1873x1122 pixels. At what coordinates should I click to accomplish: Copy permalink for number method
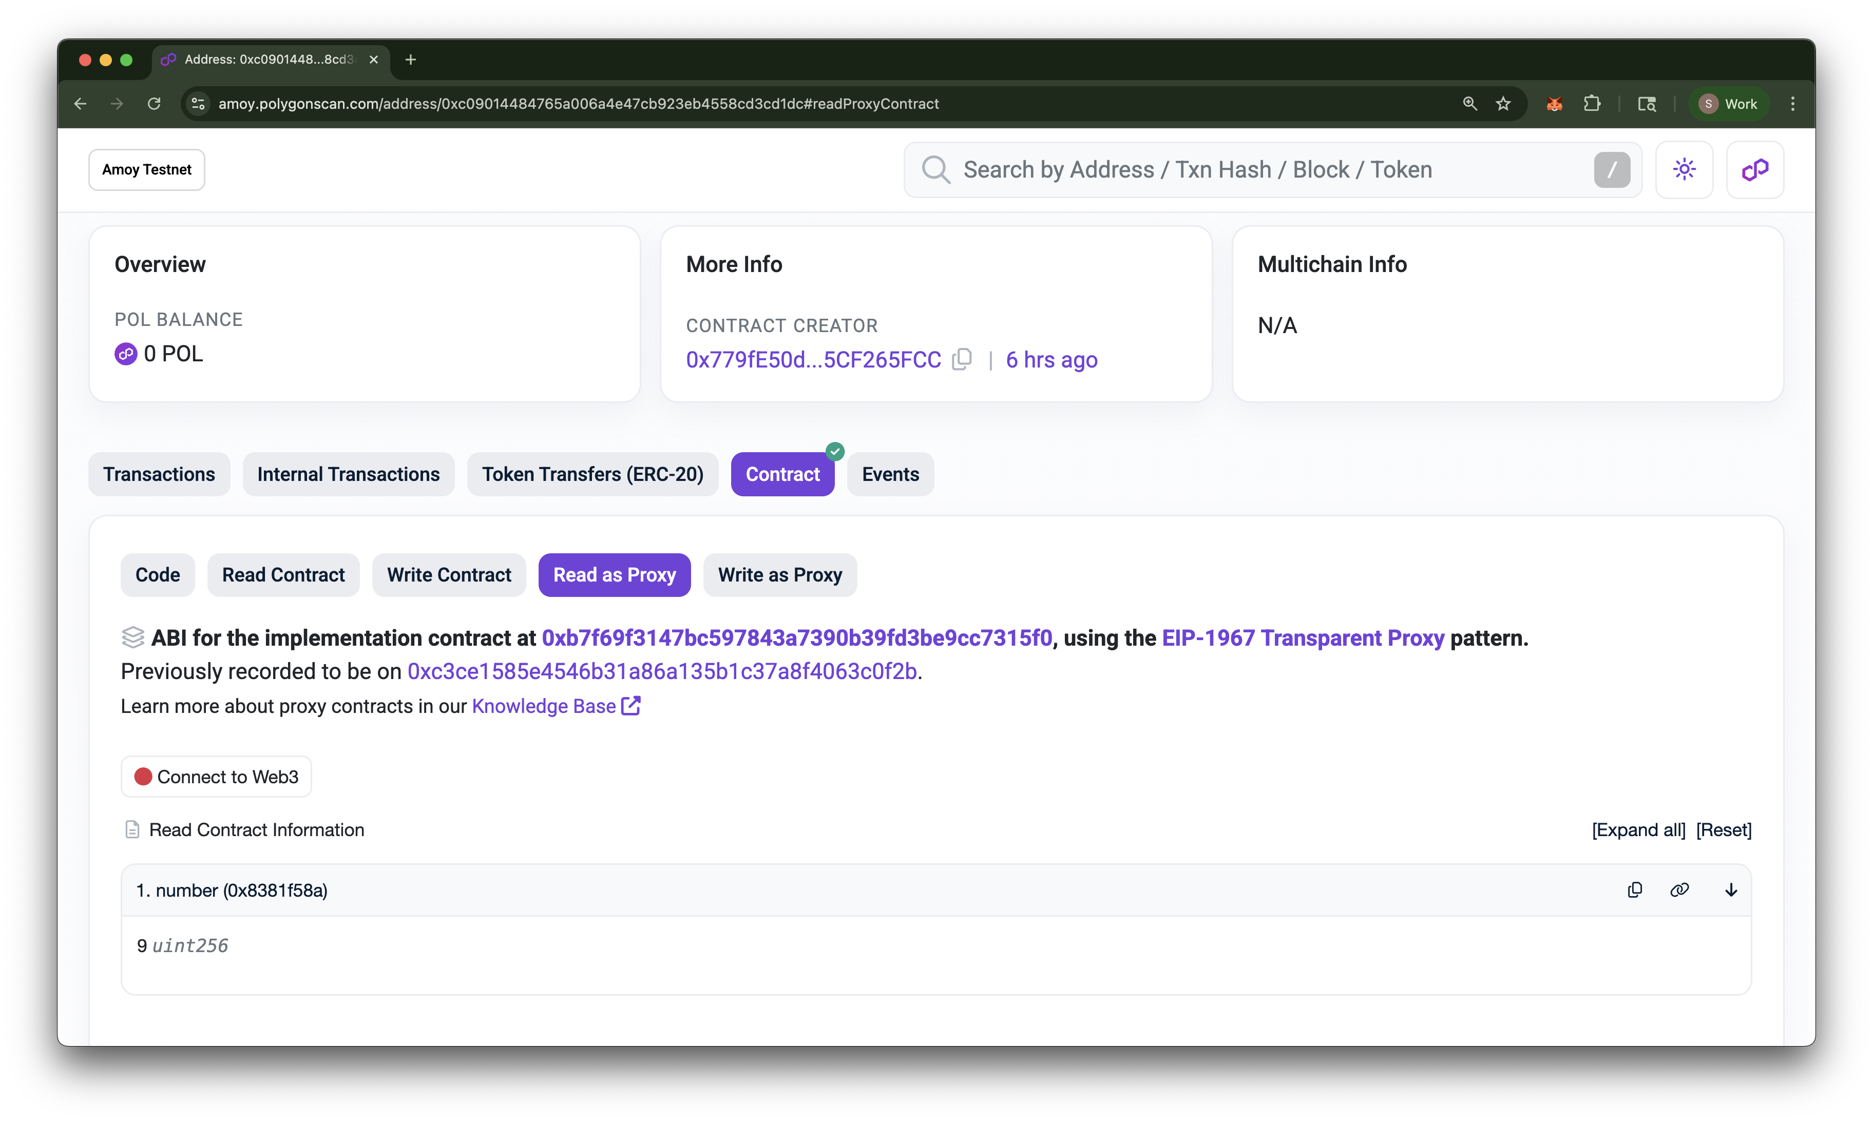point(1679,890)
